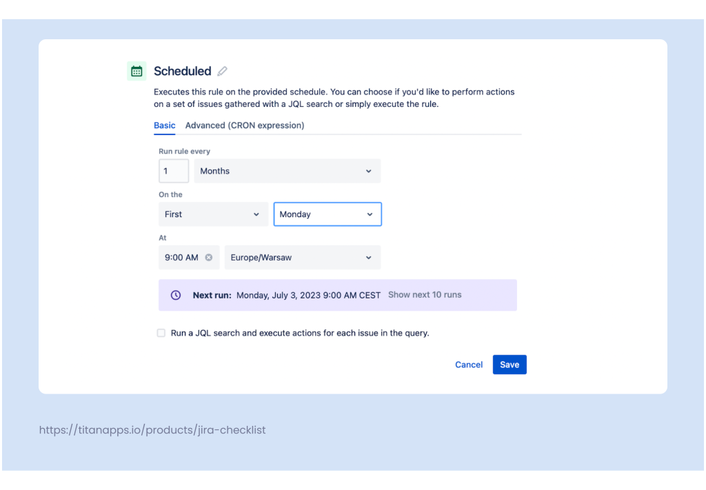The height and width of the screenshot is (490, 706).
Task: Show next 10 scheduled runs
Action: tap(425, 295)
